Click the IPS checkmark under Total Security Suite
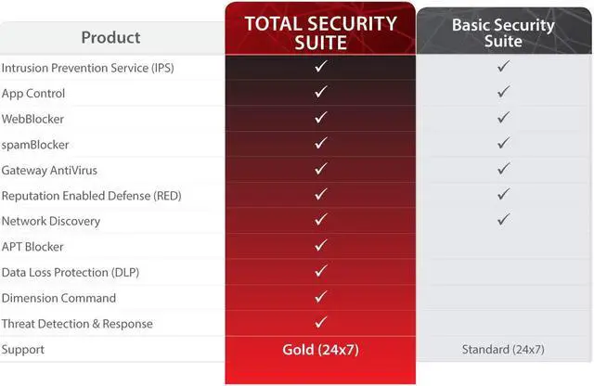Screen dimensions: 594x386 [320, 67]
